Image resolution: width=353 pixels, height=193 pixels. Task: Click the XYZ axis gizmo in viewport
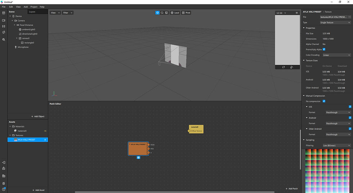click(54, 94)
